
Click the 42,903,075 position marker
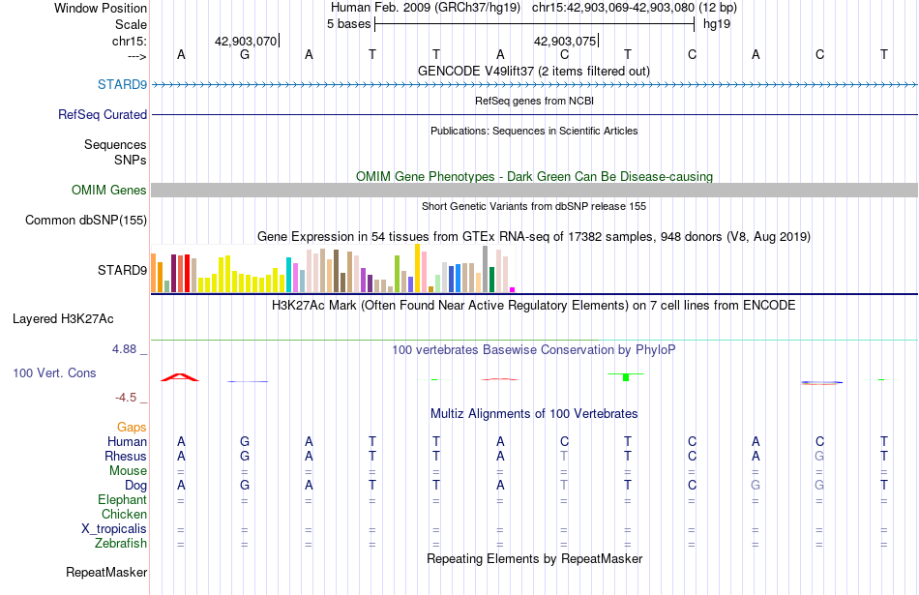pos(565,41)
